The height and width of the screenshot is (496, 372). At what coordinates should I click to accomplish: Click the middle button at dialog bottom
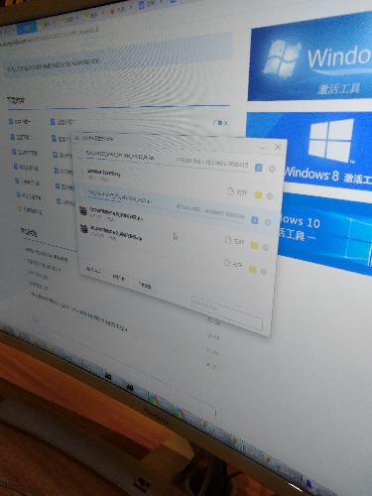tap(118, 277)
